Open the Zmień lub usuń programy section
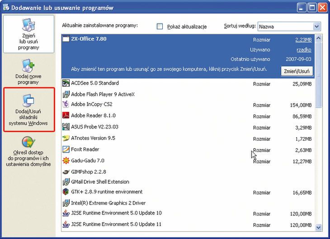The image size is (330, 239). 28,34
